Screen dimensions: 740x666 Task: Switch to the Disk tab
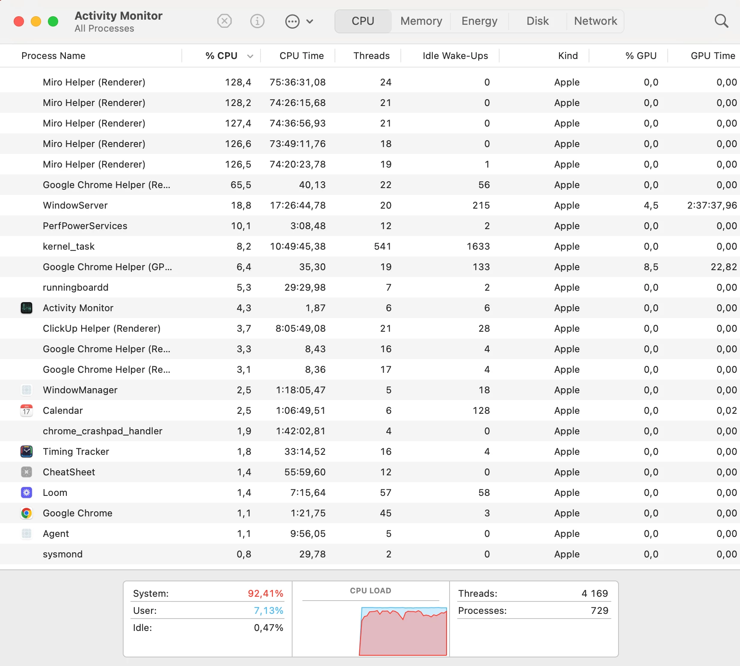(x=538, y=21)
